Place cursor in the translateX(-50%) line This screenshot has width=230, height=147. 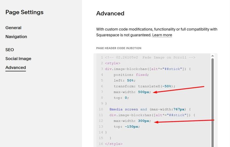point(145,86)
